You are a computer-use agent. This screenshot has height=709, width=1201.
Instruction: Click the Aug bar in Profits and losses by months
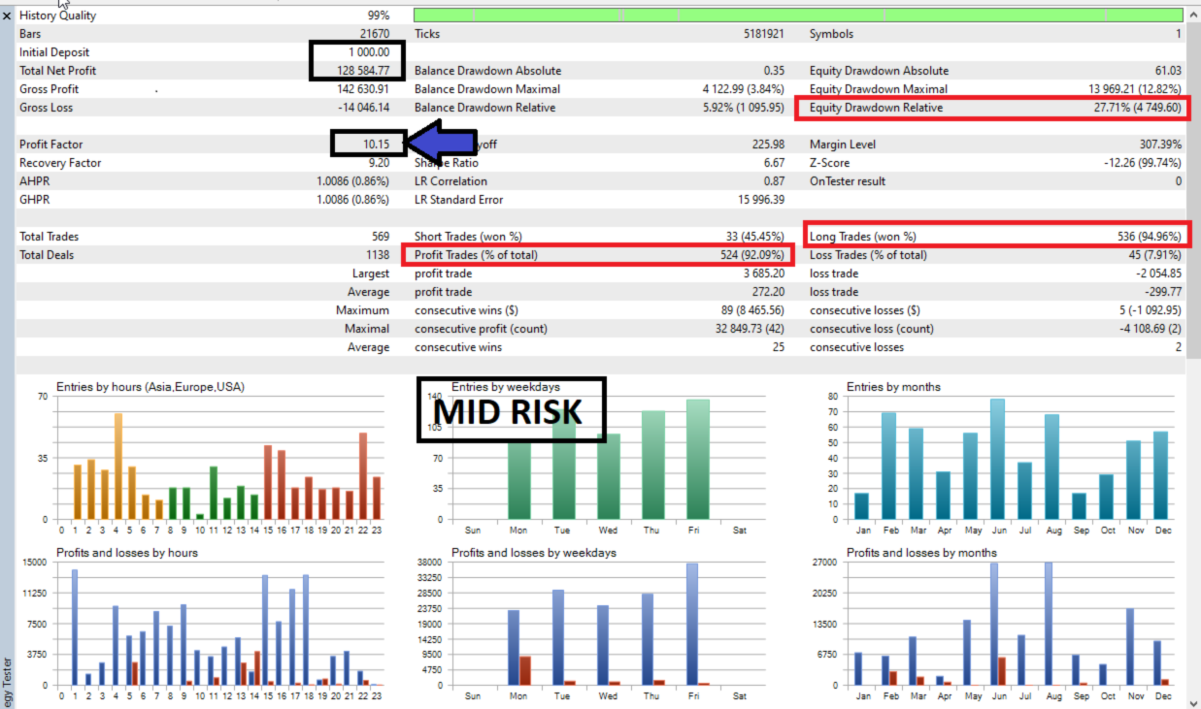click(1049, 624)
